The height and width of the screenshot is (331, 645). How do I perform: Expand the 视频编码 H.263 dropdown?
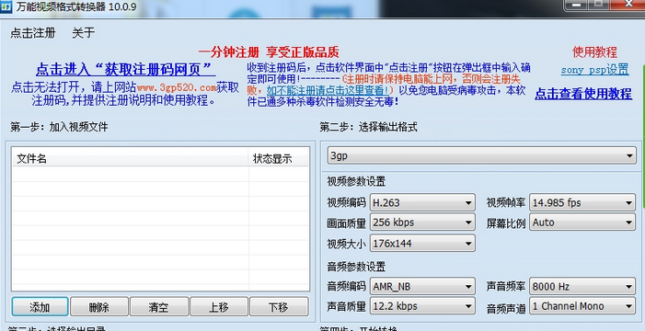point(423,202)
